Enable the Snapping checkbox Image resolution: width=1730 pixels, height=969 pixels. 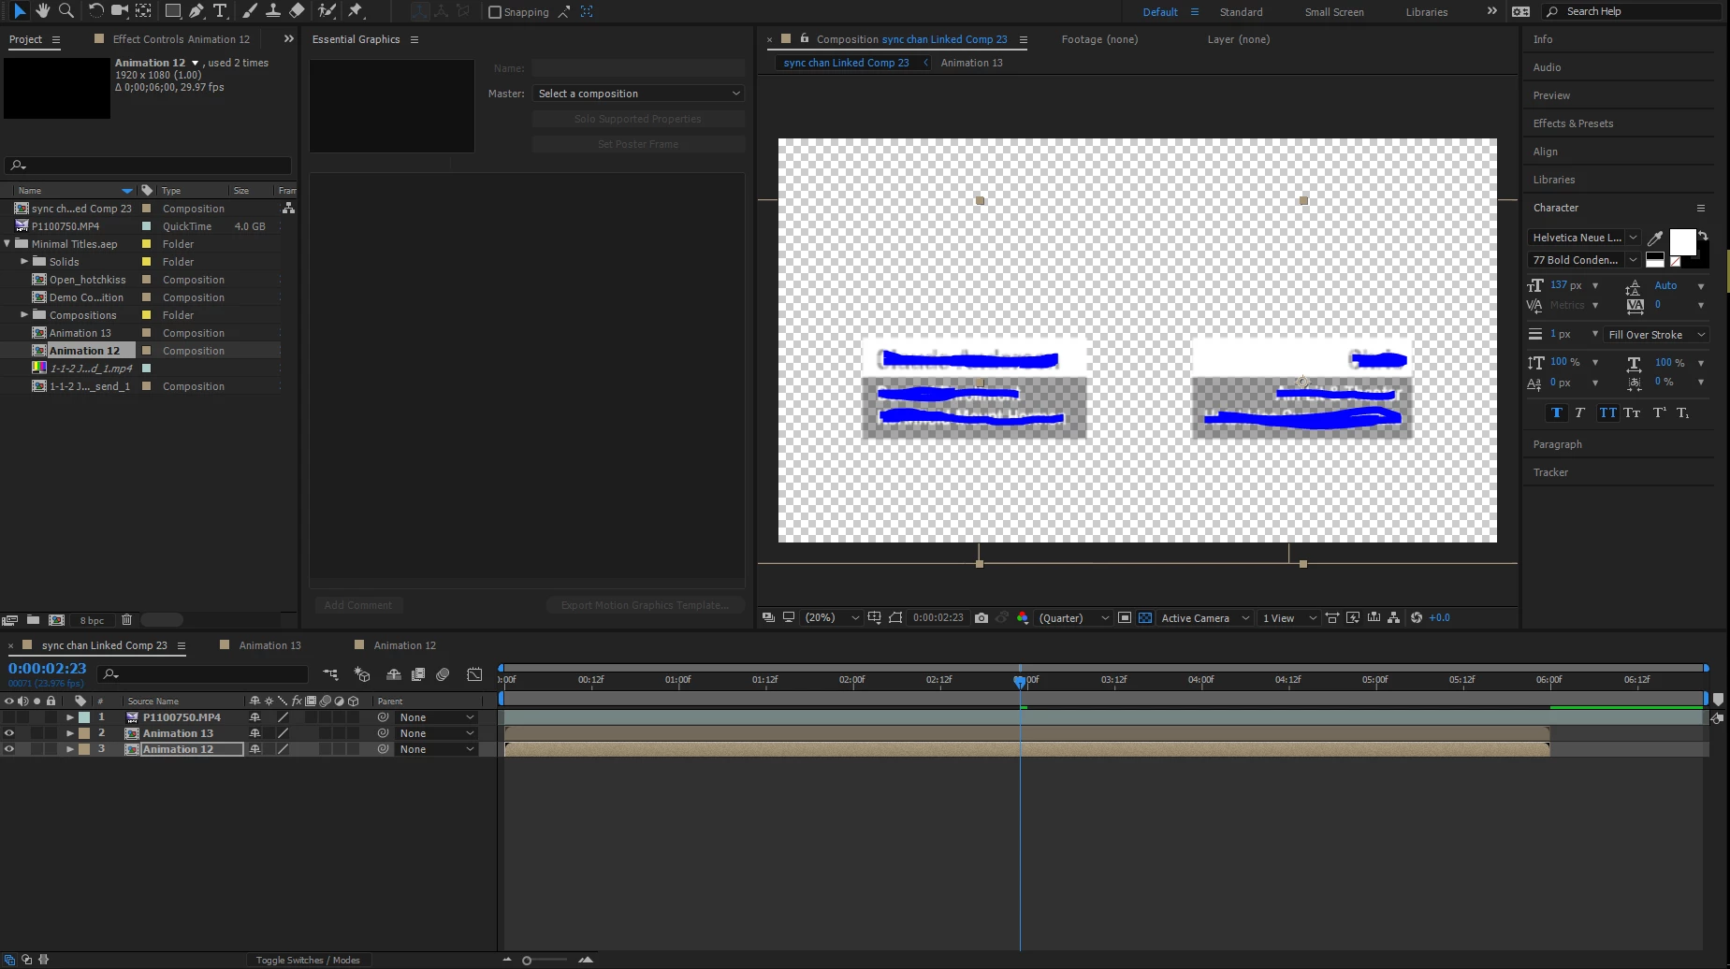(495, 12)
